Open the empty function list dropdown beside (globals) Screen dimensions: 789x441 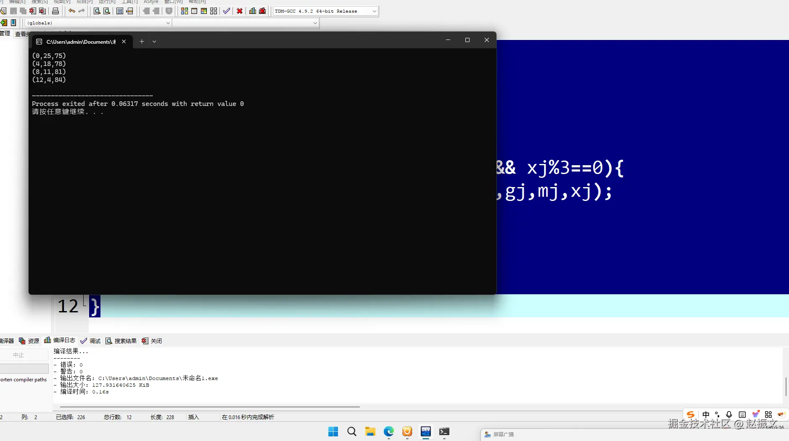point(245,23)
